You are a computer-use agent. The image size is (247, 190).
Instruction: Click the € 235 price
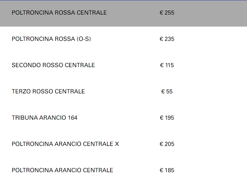[x=167, y=39]
